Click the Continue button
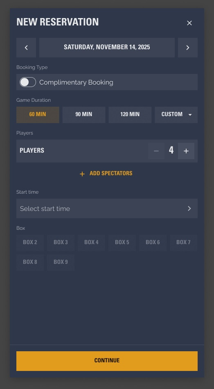The width and height of the screenshot is (214, 389). point(107,361)
